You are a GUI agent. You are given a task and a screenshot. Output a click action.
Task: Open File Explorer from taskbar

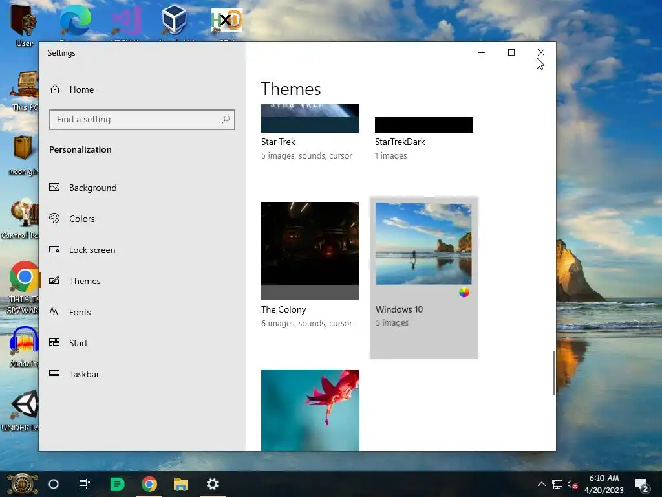[181, 484]
